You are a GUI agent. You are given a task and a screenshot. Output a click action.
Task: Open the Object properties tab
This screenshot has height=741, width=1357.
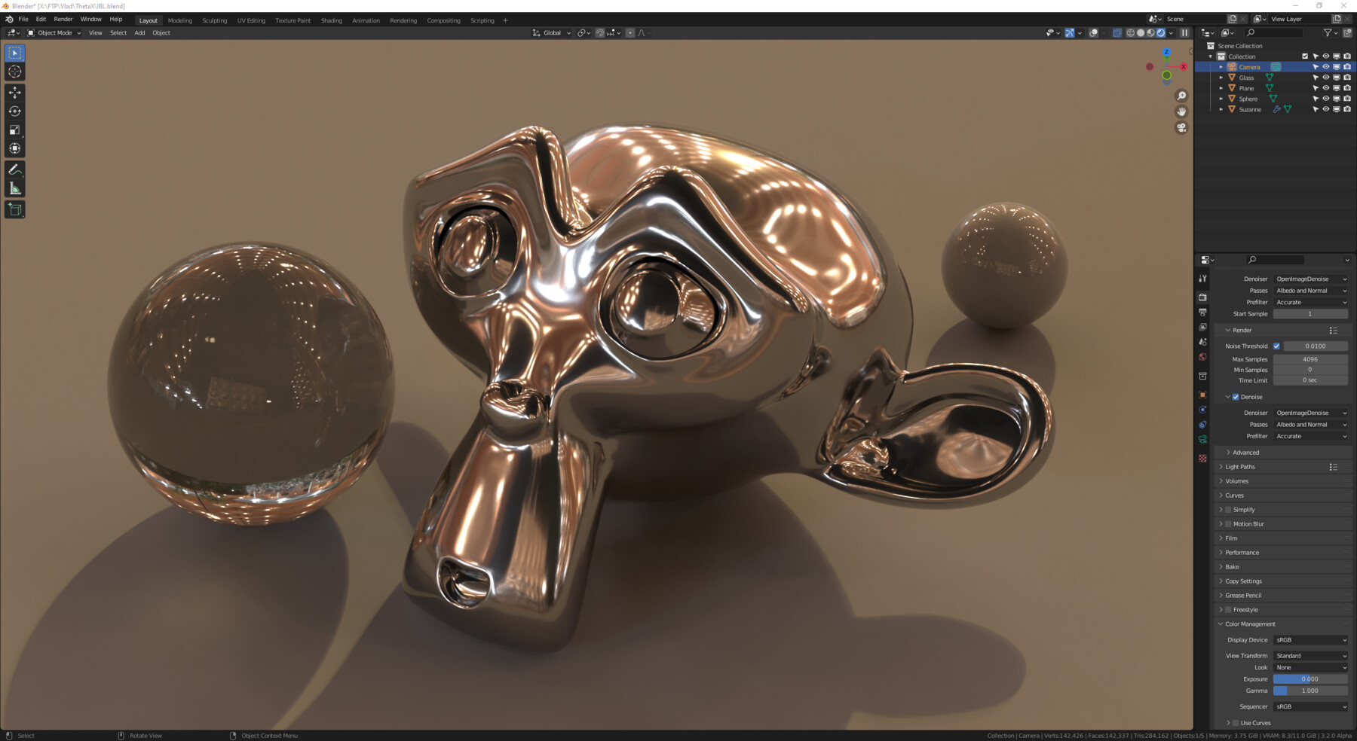click(x=1202, y=395)
